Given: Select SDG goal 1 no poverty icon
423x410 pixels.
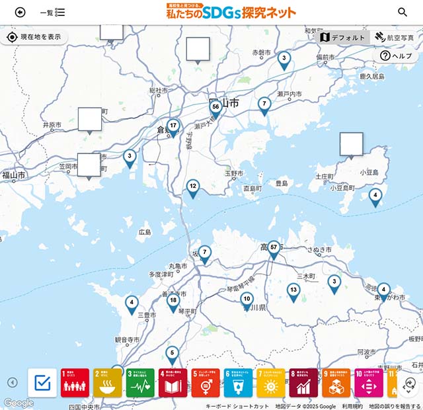Looking at the screenshot, I should point(75,383).
